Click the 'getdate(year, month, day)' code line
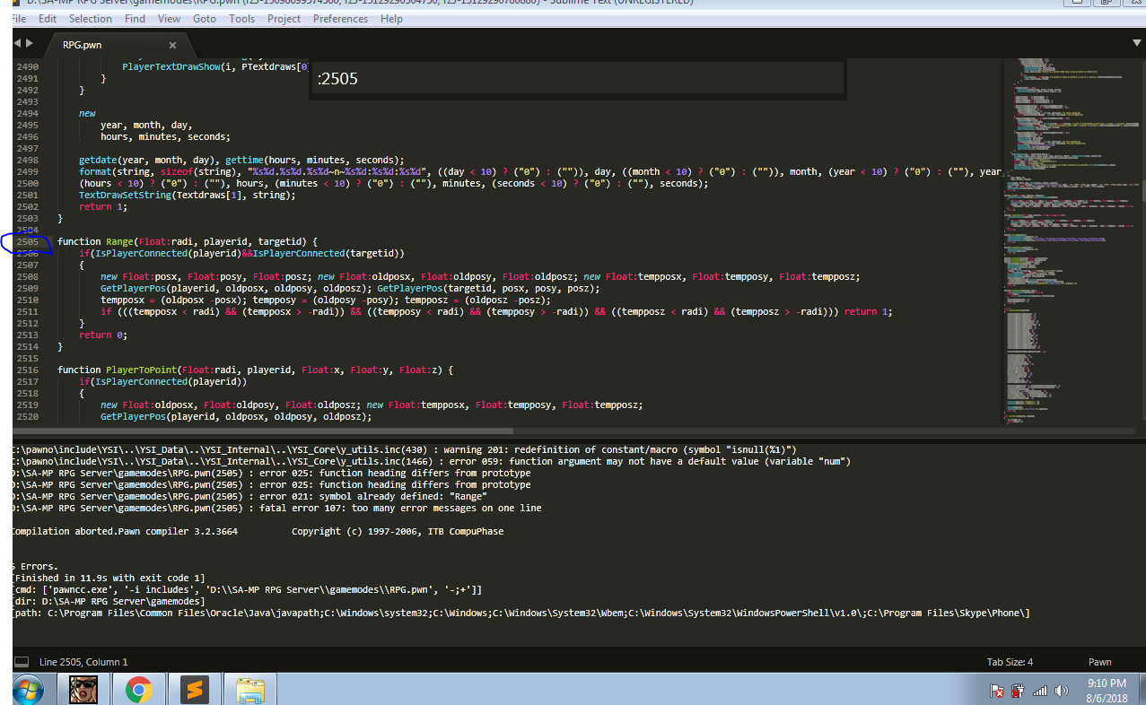1146x705 pixels. 241,160
